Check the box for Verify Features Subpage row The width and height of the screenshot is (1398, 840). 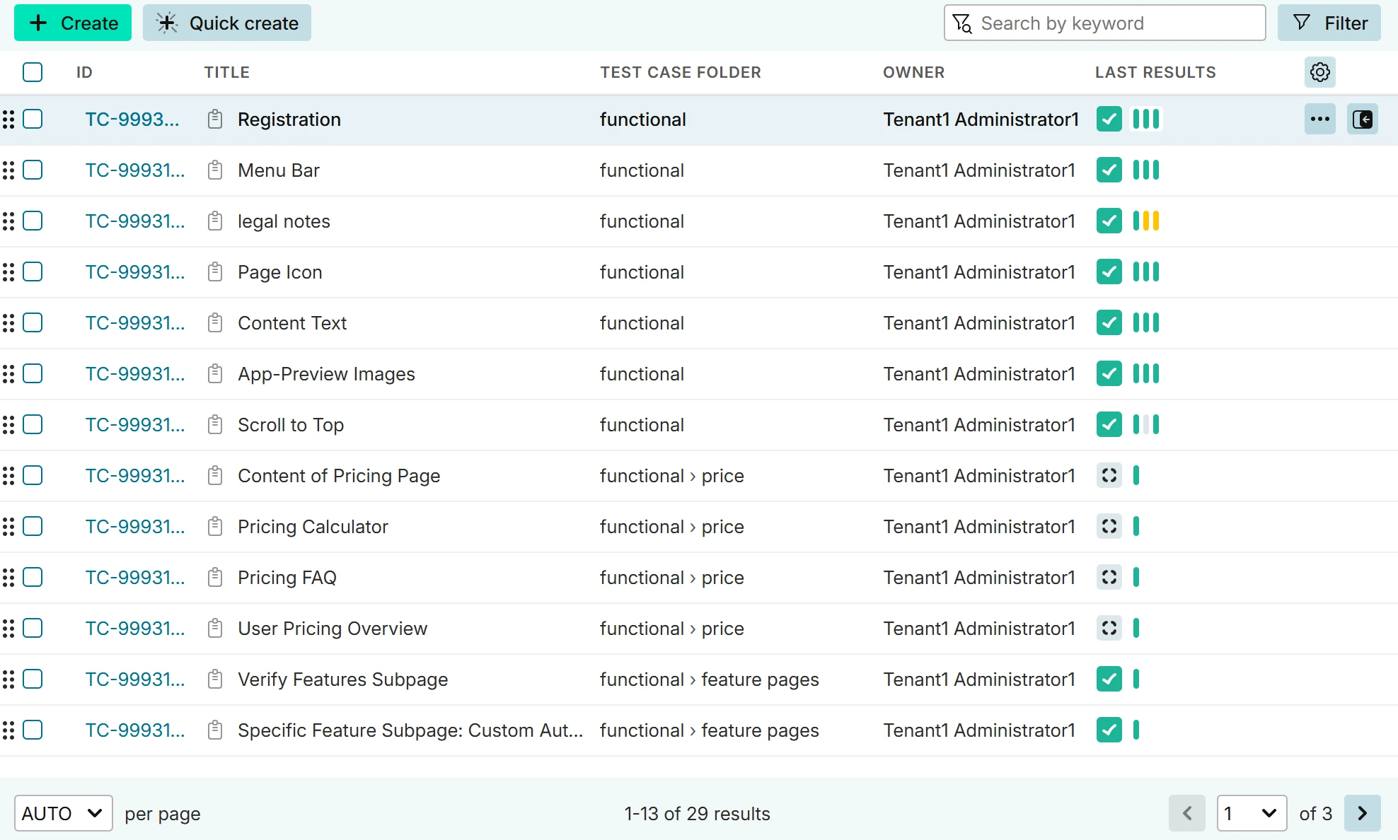[x=33, y=679]
